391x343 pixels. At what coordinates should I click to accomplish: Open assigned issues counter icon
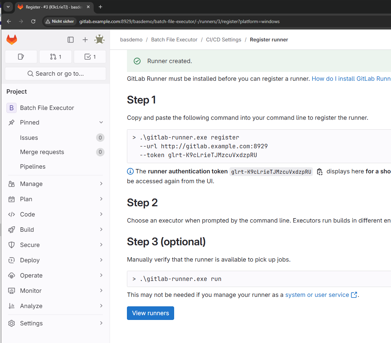[x=21, y=57]
